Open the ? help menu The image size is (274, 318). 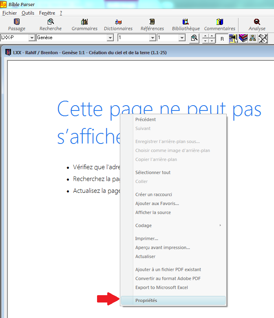coord(61,13)
